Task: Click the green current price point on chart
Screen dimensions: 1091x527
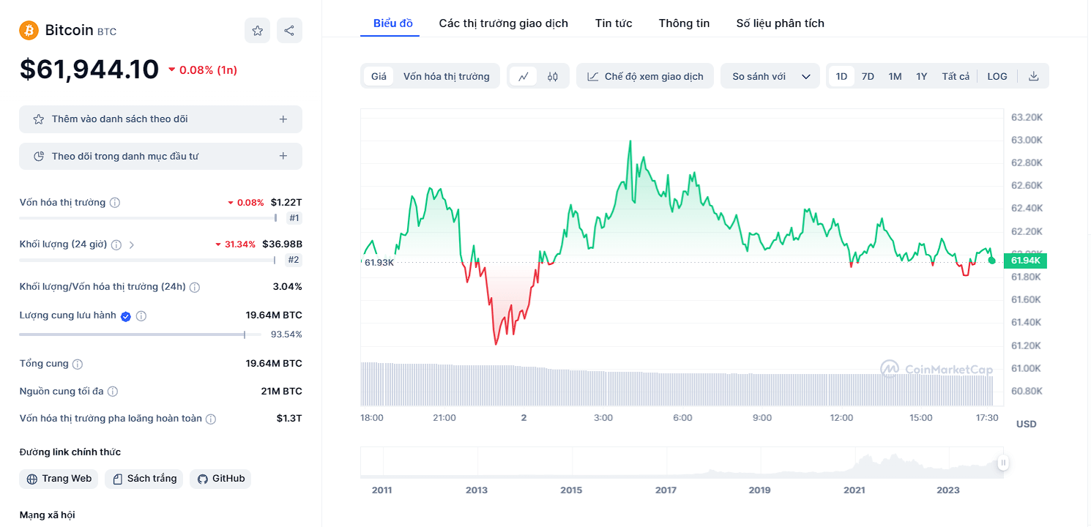Action: coord(991,260)
